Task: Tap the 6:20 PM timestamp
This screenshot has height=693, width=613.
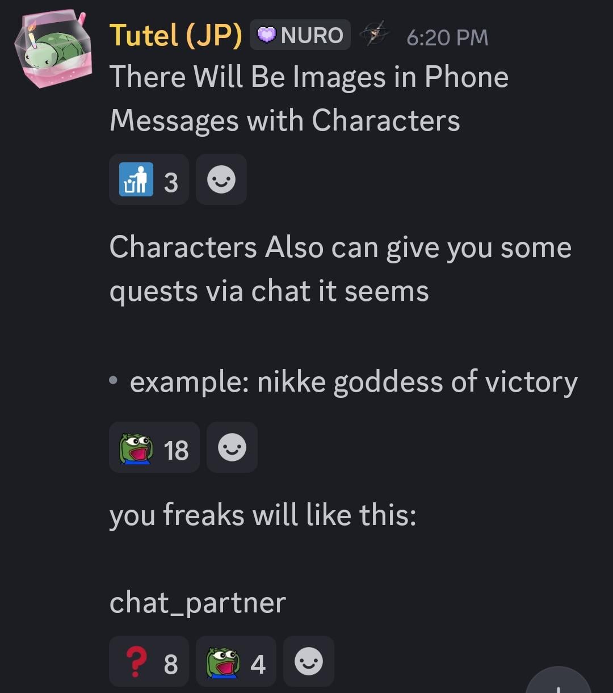Action: click(x=447, y=37)
